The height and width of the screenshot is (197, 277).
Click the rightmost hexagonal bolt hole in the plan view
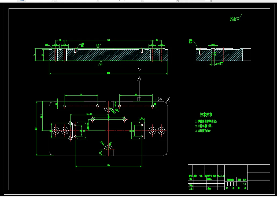(x=161, y=131)
